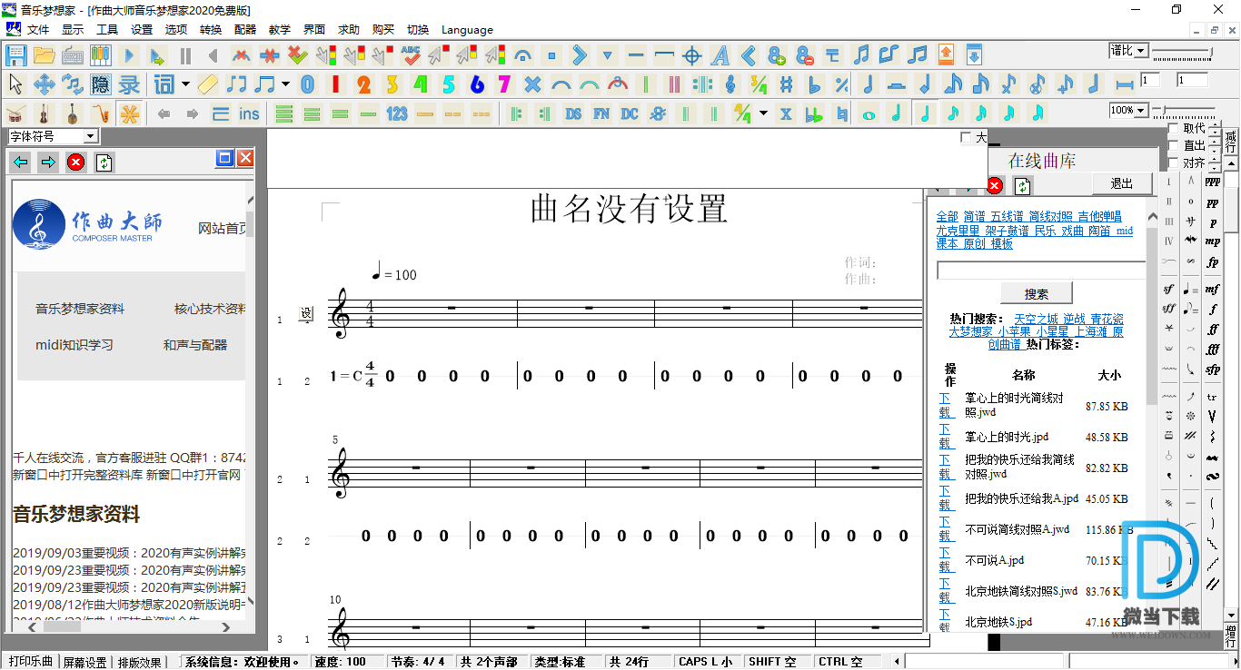Insert the DC repeat sign
1241x670 pixels.
click(x=630, y=113)
